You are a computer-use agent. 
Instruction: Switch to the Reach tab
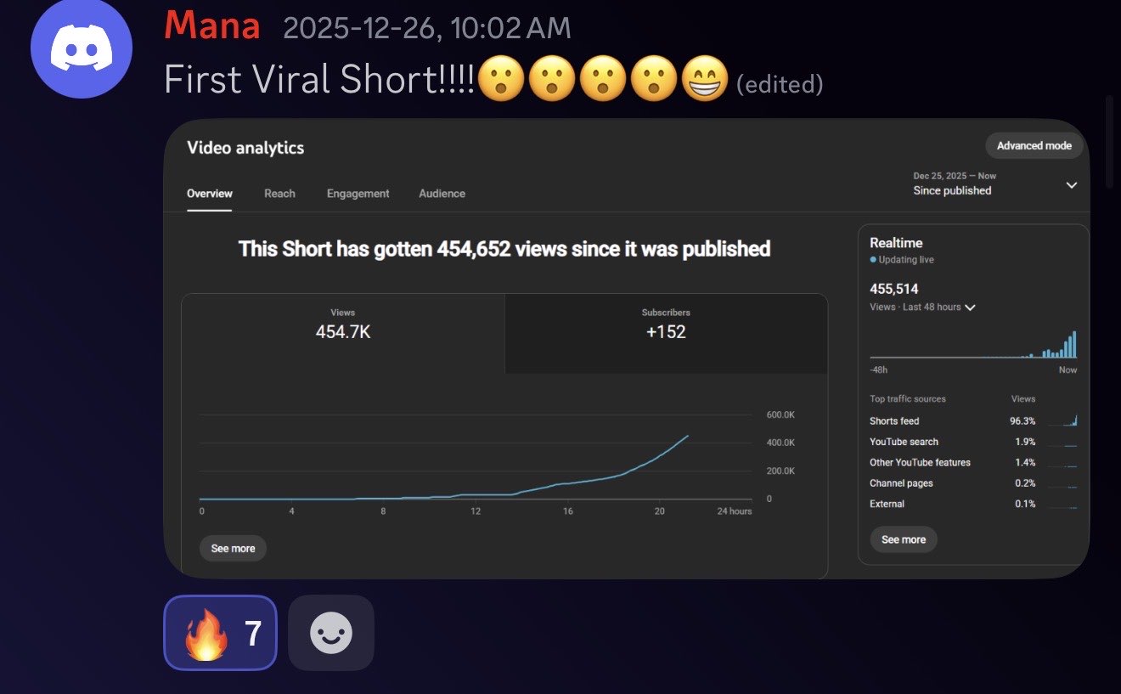[x=279, y=194]
